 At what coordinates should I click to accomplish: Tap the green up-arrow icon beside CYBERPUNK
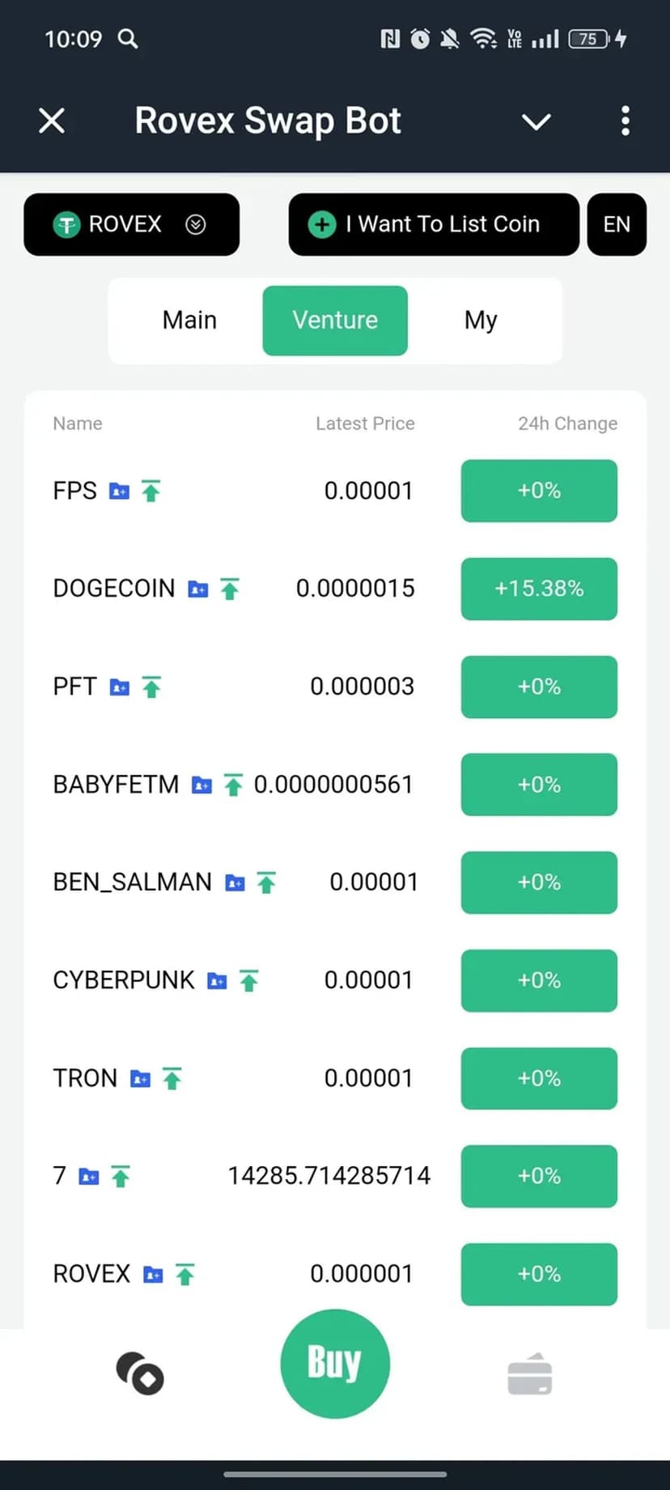pyautogui.click(x=249, y=981)
